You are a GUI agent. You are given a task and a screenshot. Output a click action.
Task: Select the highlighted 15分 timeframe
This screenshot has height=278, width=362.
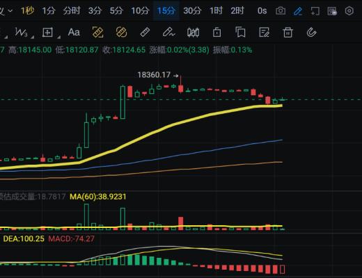[x=166, y=10]
